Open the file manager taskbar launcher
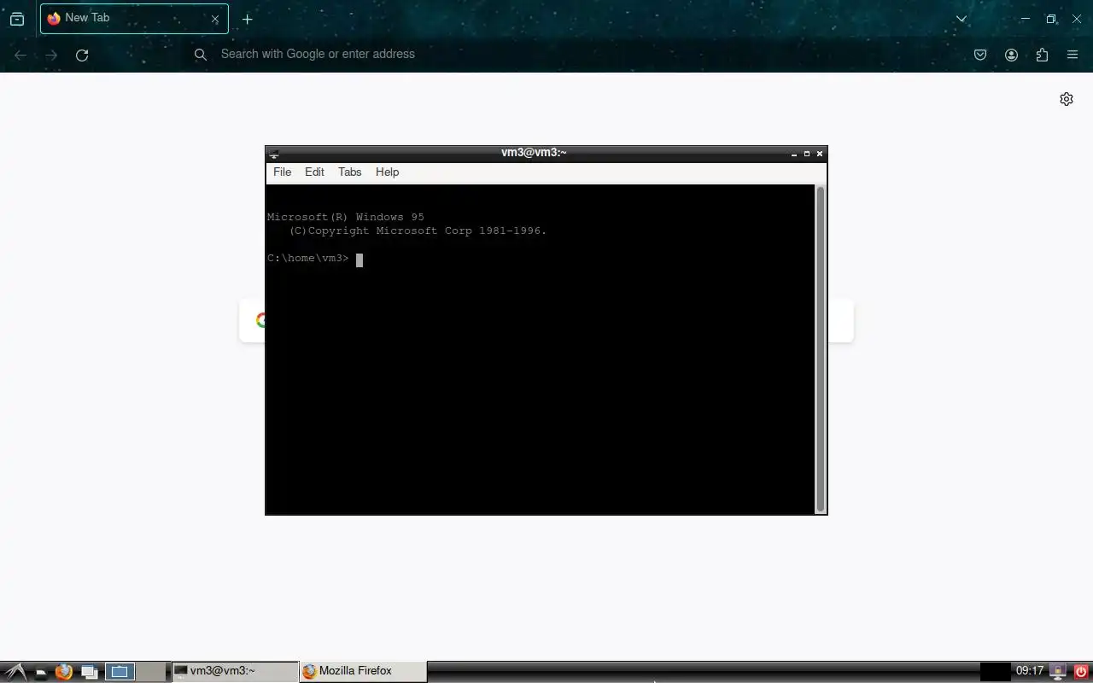This screenshot has width=1093, height=683. click(x=40, y=672)
